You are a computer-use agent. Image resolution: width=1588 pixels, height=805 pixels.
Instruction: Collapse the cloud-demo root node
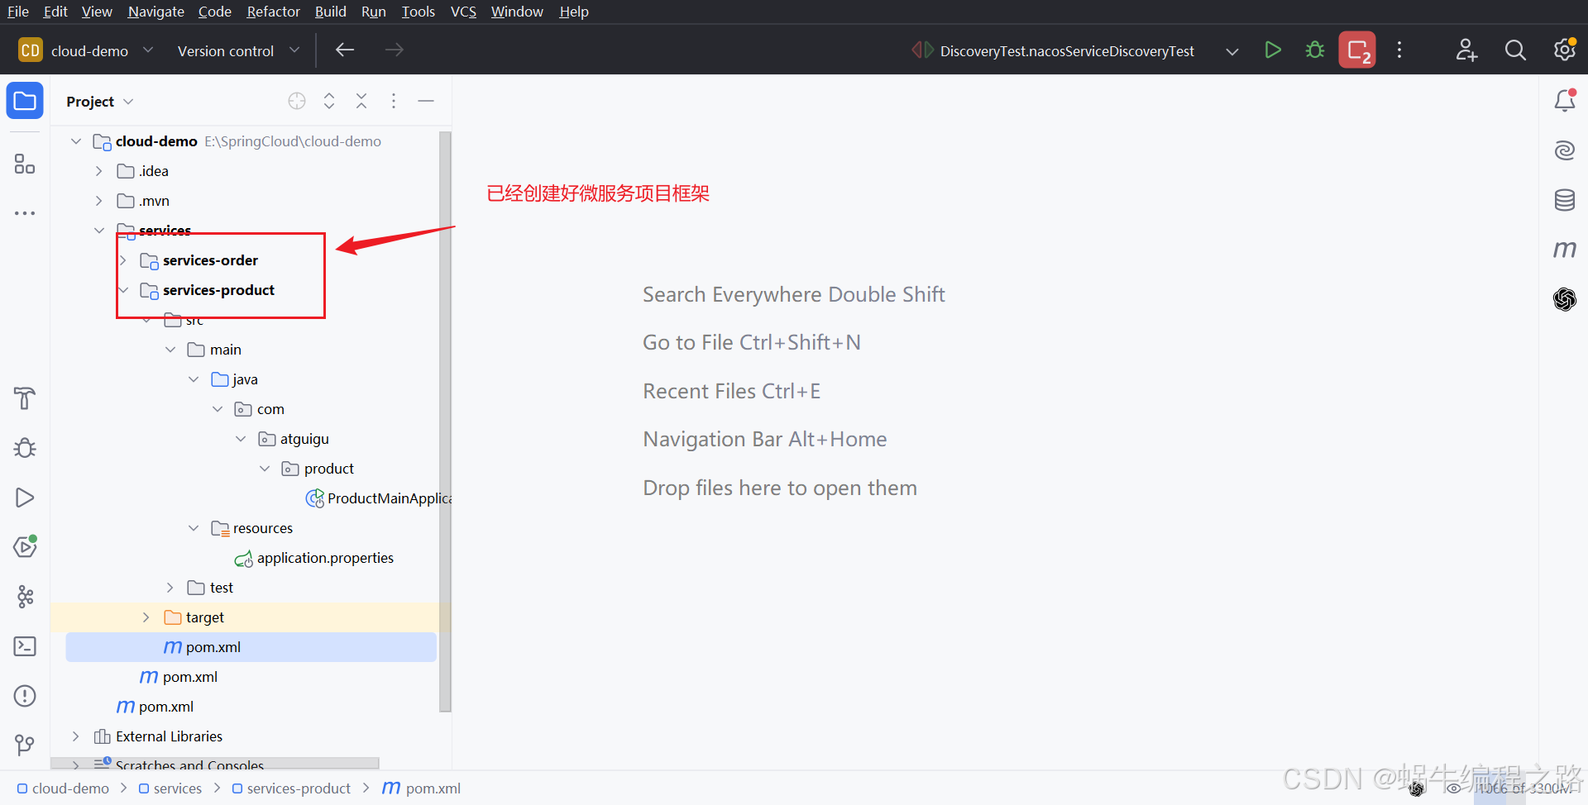(x=76, y=141)
